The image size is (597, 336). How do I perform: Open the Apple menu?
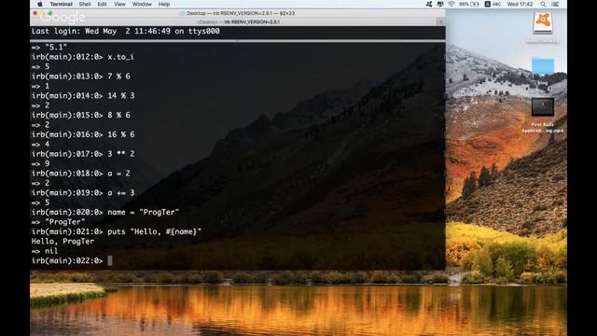tap(40, 4)
